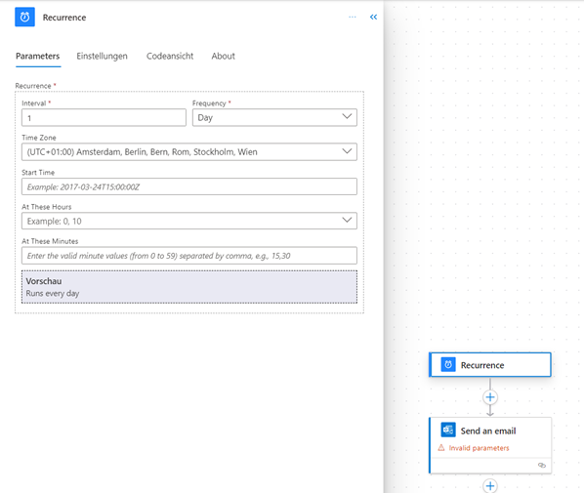Click clock icon on the Recurrence flow node
Viewport: 584px width, 493px height.
(x=448, y=364)
